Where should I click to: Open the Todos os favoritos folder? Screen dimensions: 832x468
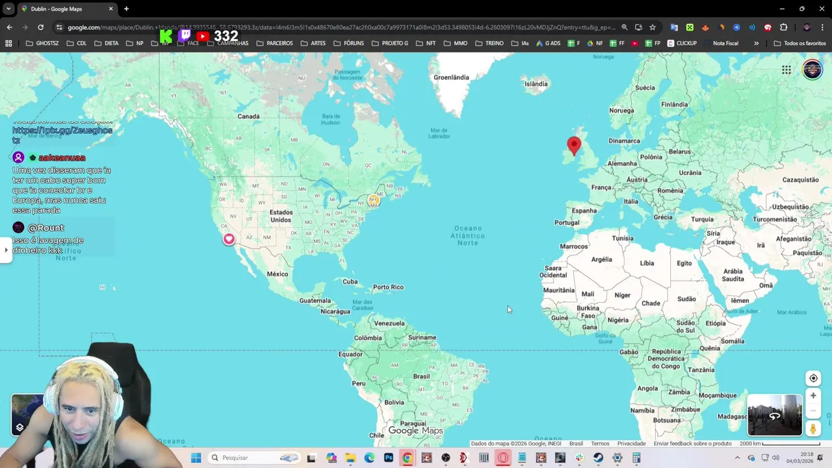coord(799,43)
